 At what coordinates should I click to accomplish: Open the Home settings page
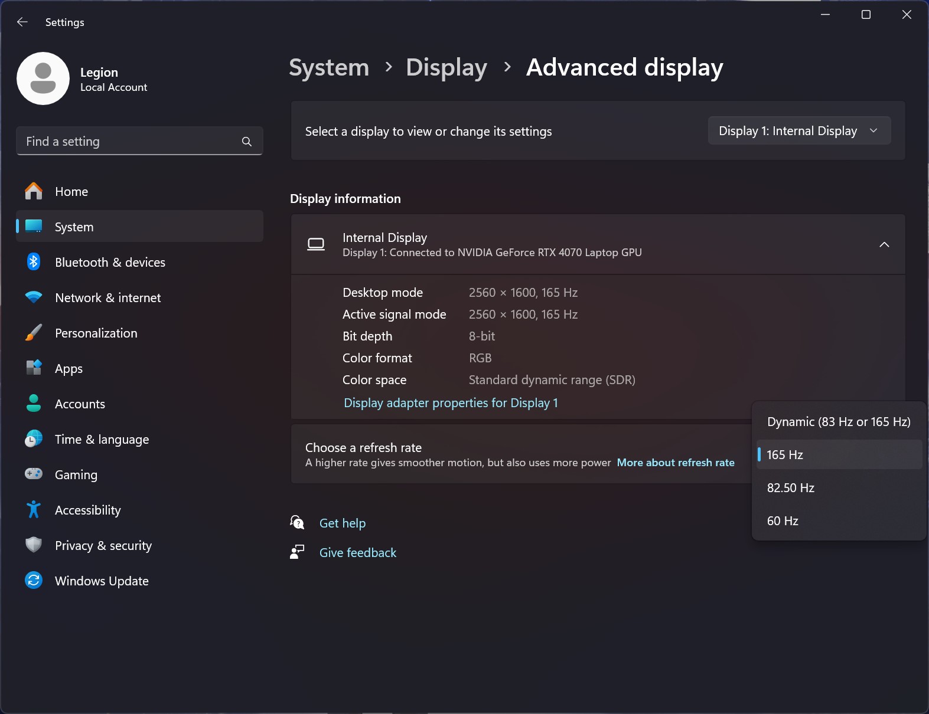click(139, 191)
